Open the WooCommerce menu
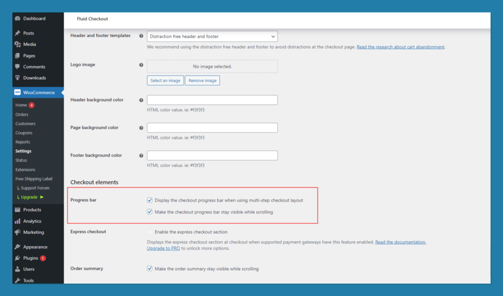Screen dimensions: 503x296 coord(38,93)
